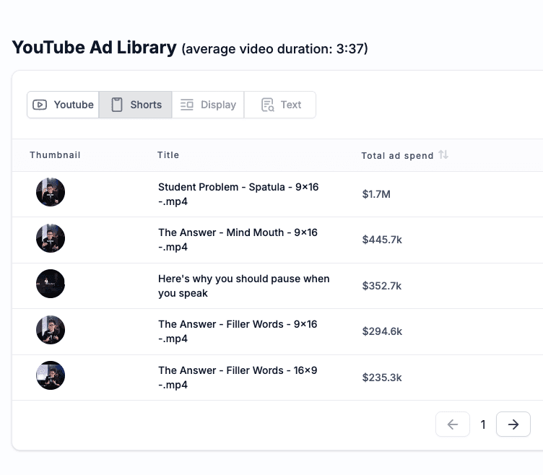543x475 pixels.
Task: Click the '$352.7k' ad spend value
Action: [x=382, y=286]
